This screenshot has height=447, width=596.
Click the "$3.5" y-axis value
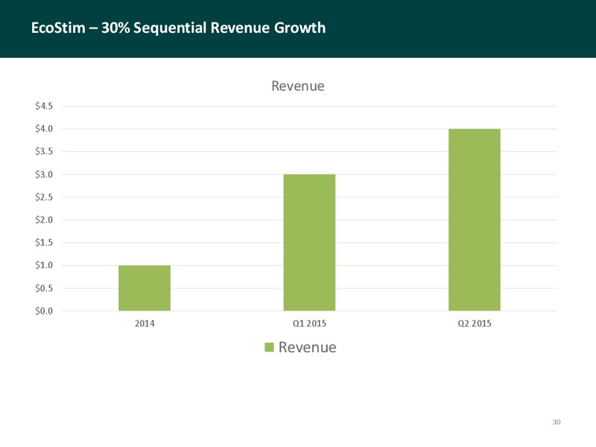tap(44, 152)
